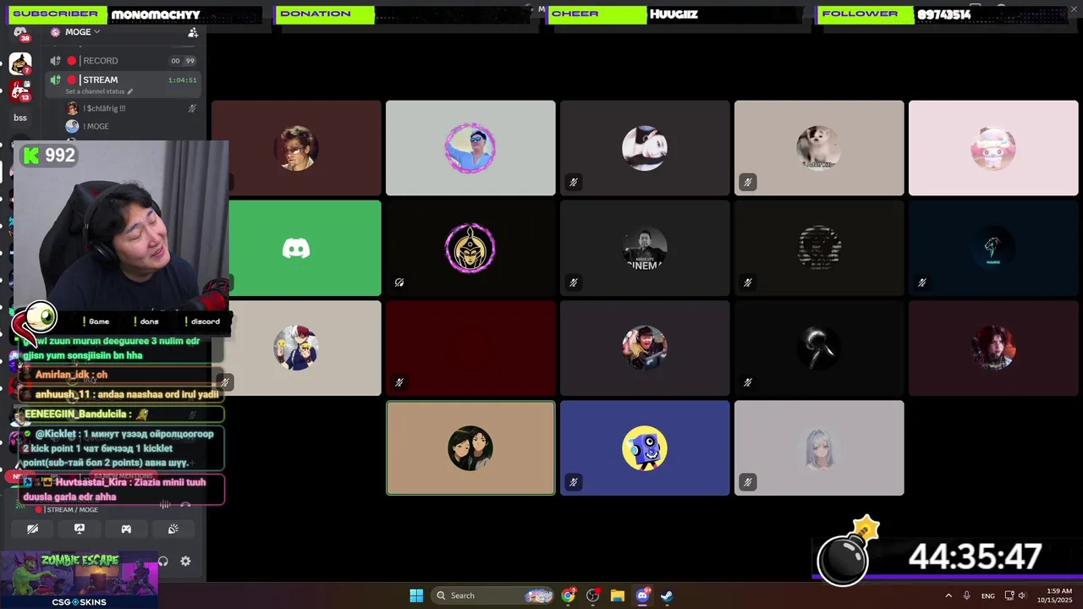Click ENEEGIIN_Bandulcila chat message
Viewport: 1083px width, 609px height.
[122, 414]
